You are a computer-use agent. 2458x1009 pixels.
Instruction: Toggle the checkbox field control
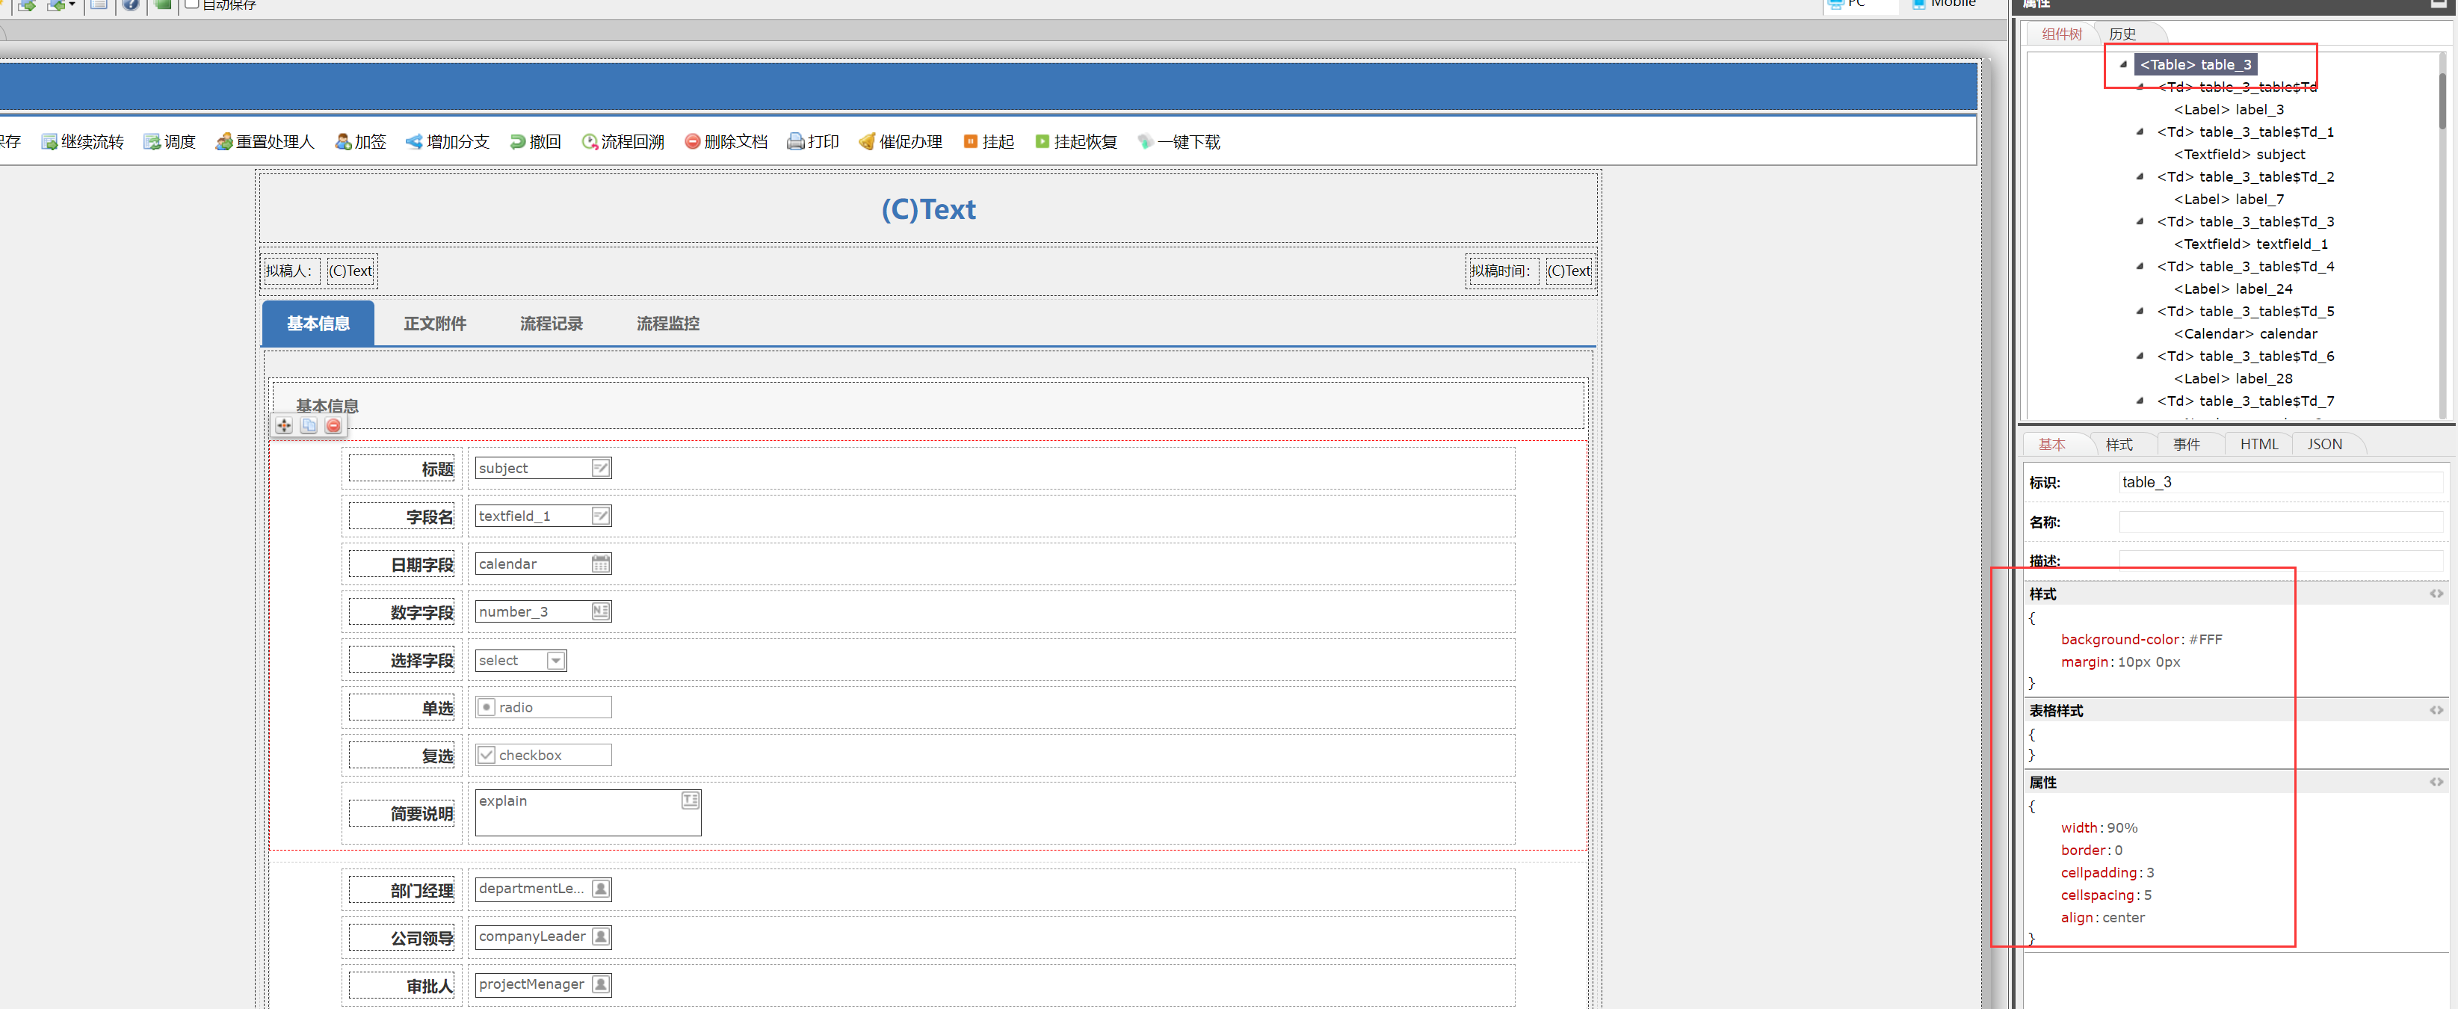487,755
